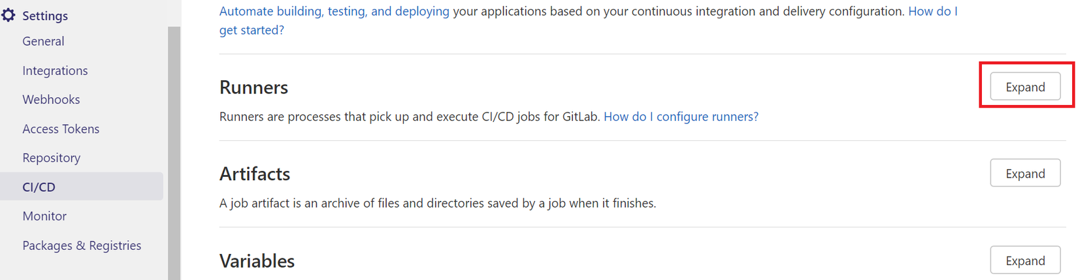Screen dimensions: 1078x280
Task: Navigate to Access Tokens
Action: click(61, 129)
